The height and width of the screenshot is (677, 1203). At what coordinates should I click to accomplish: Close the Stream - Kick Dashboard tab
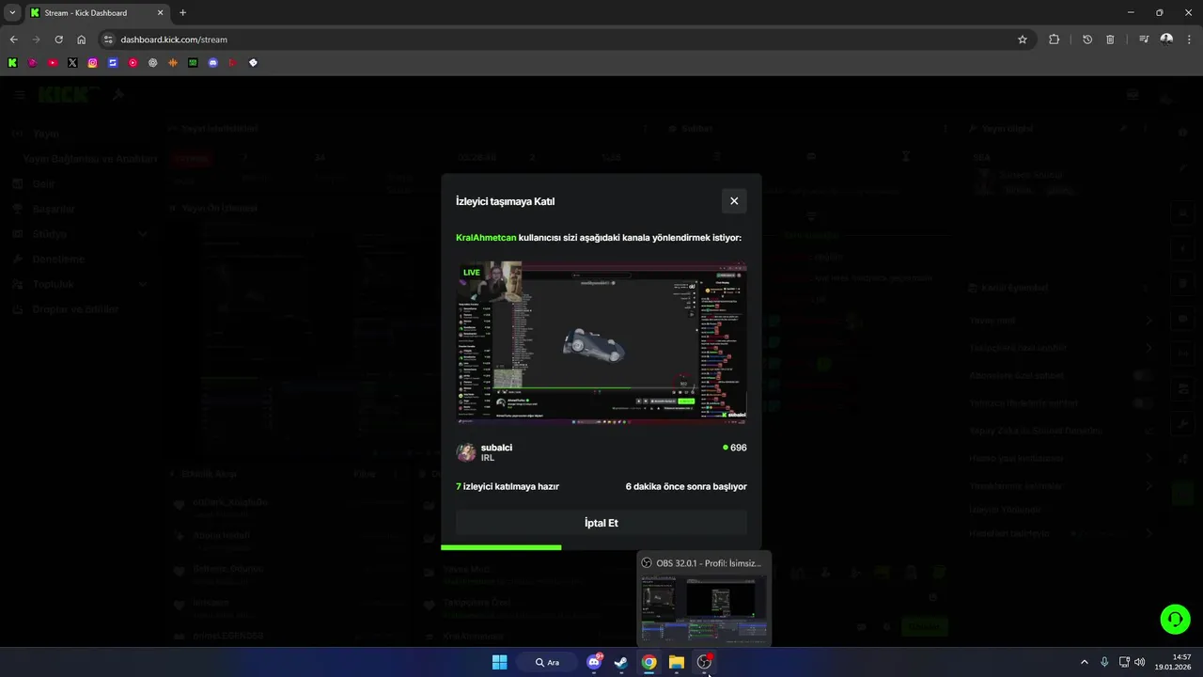(x=159, y=13)
